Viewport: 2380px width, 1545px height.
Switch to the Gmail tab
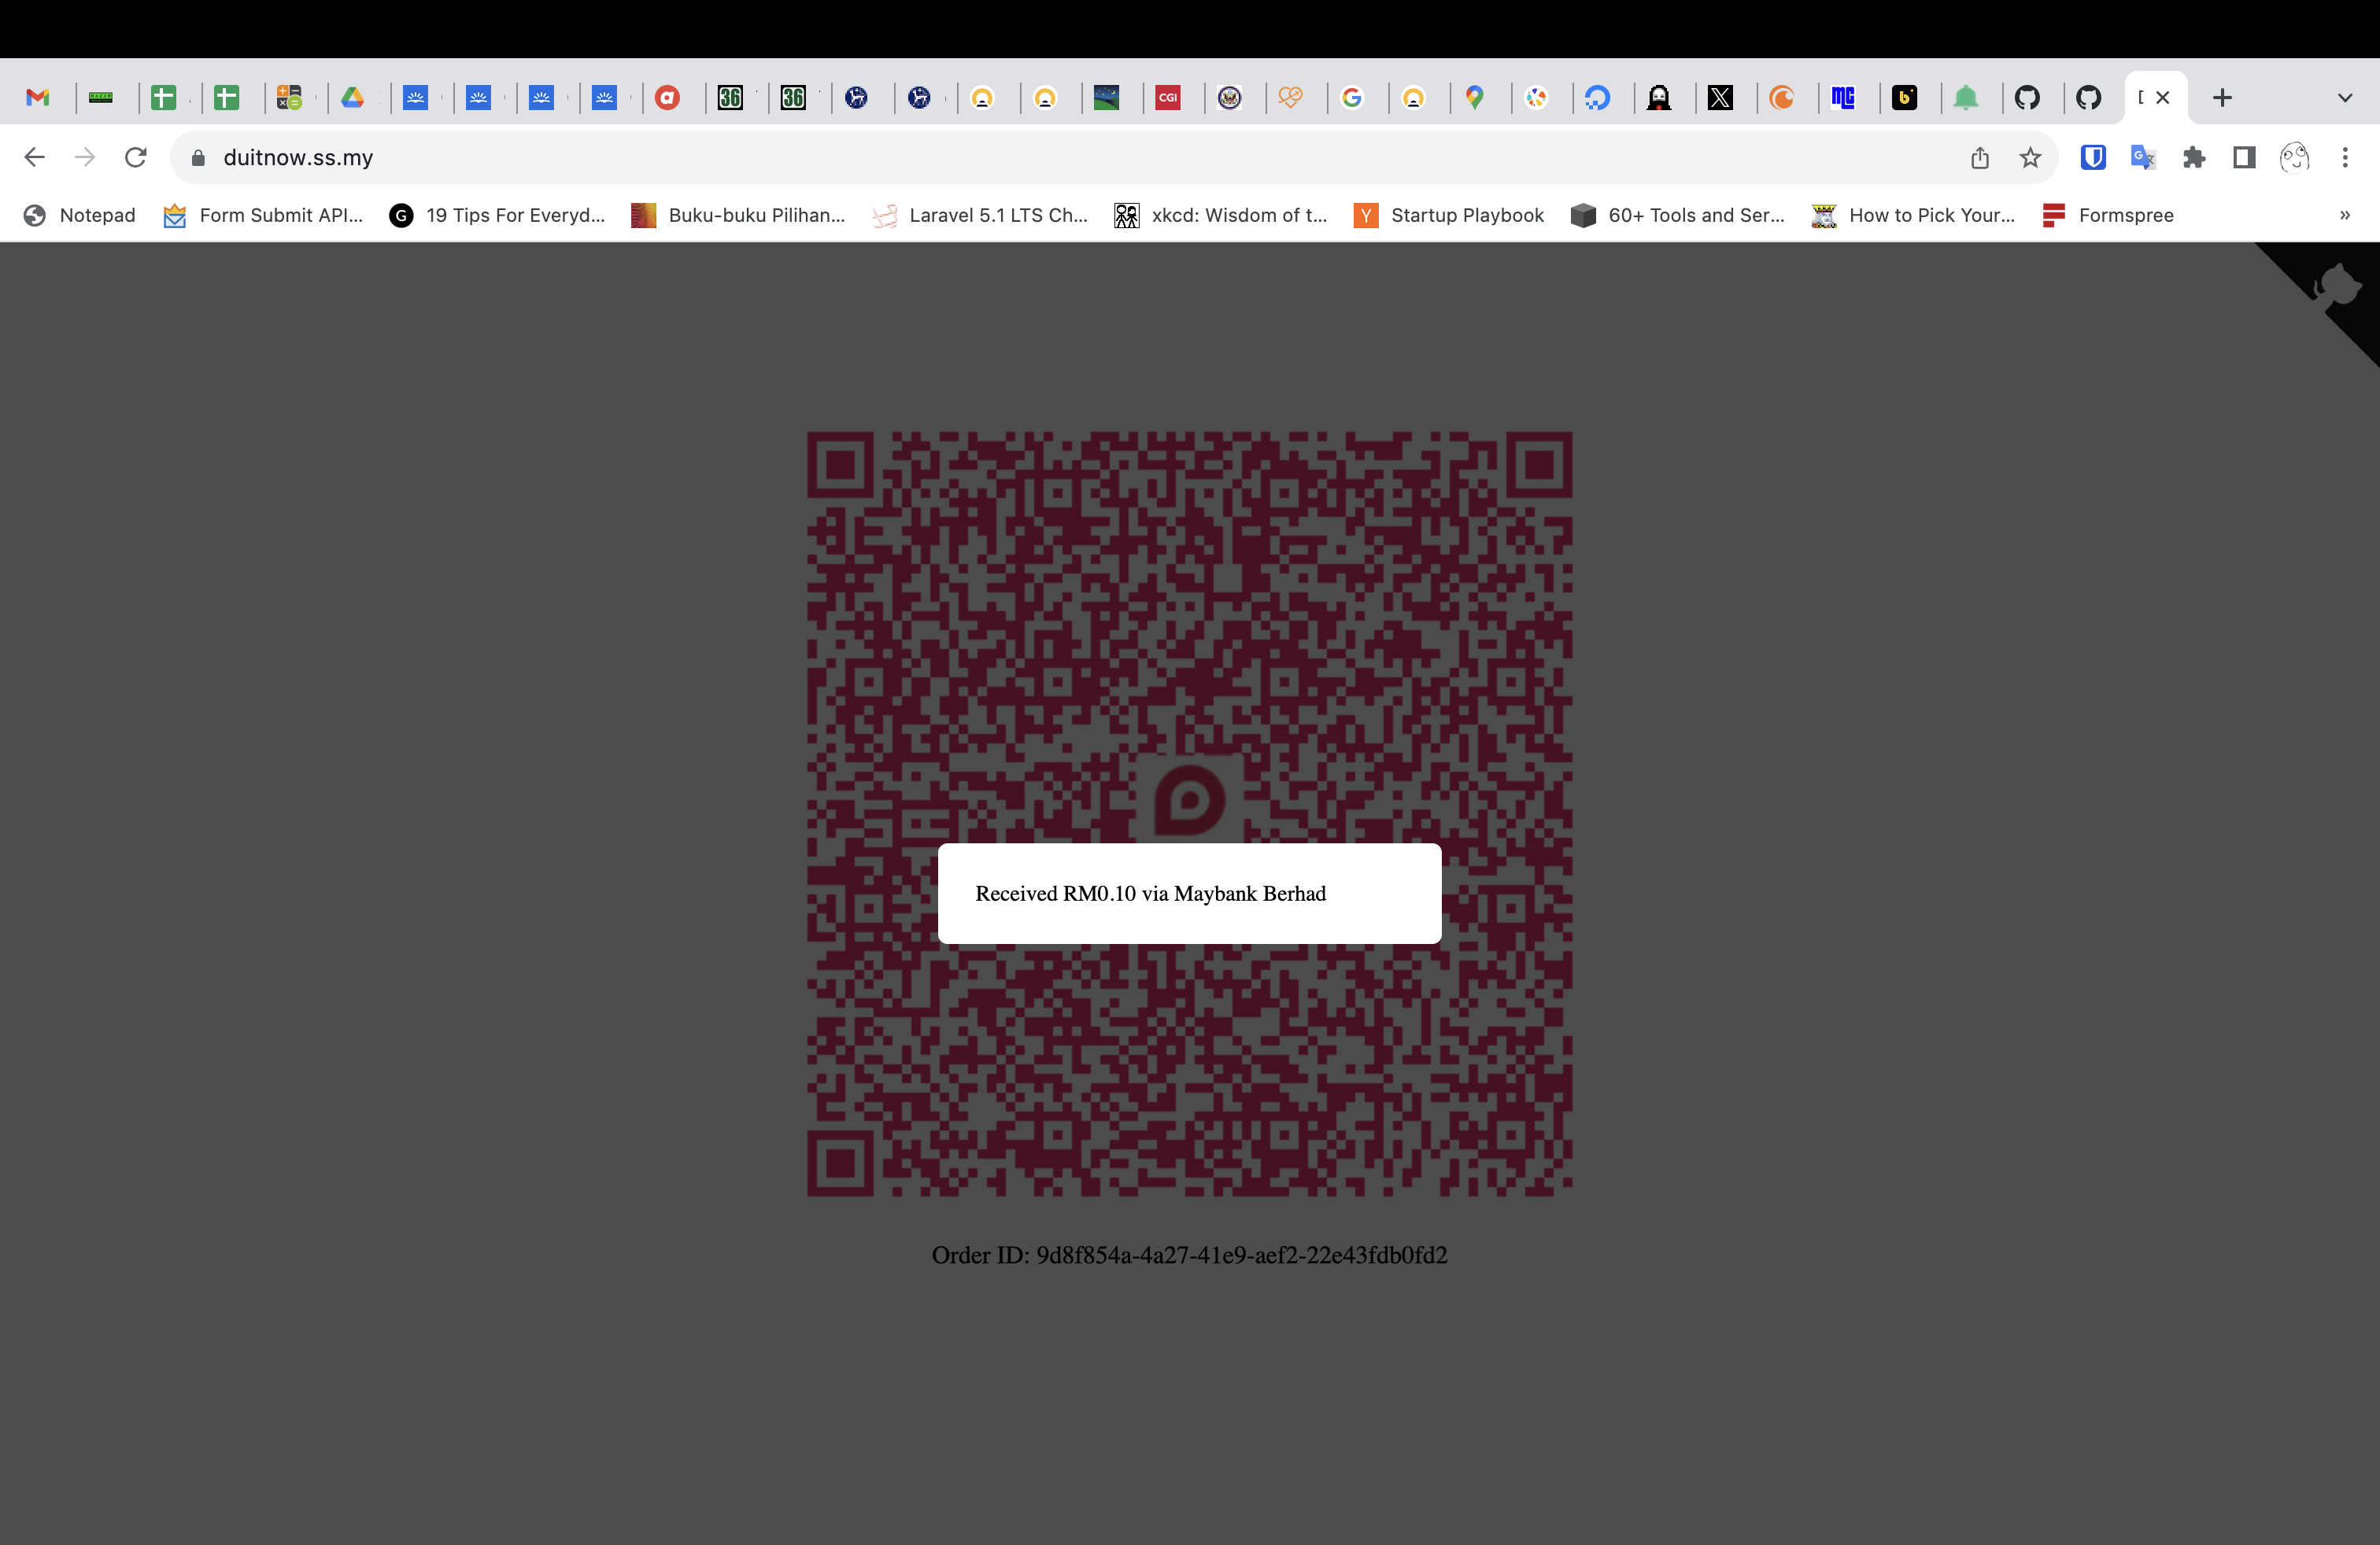coord(38,98)
